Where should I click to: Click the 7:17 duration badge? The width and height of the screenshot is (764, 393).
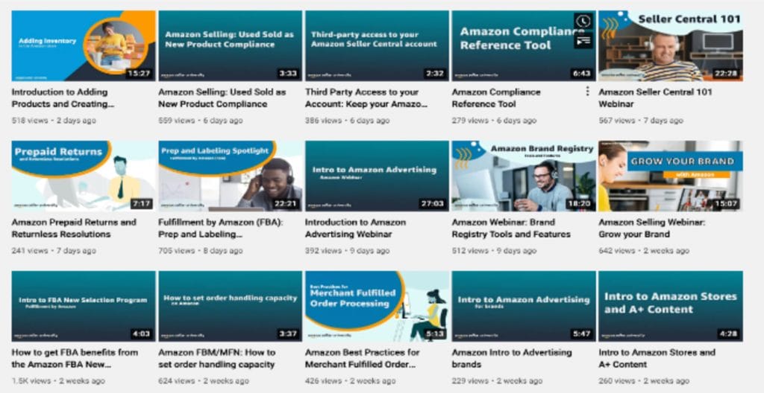[x=141, y=204]
